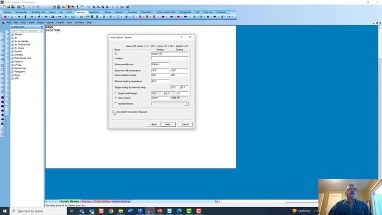Open the Include terminal dropdown list
This screenshot has width=382, height=215.
click(186, 104)
